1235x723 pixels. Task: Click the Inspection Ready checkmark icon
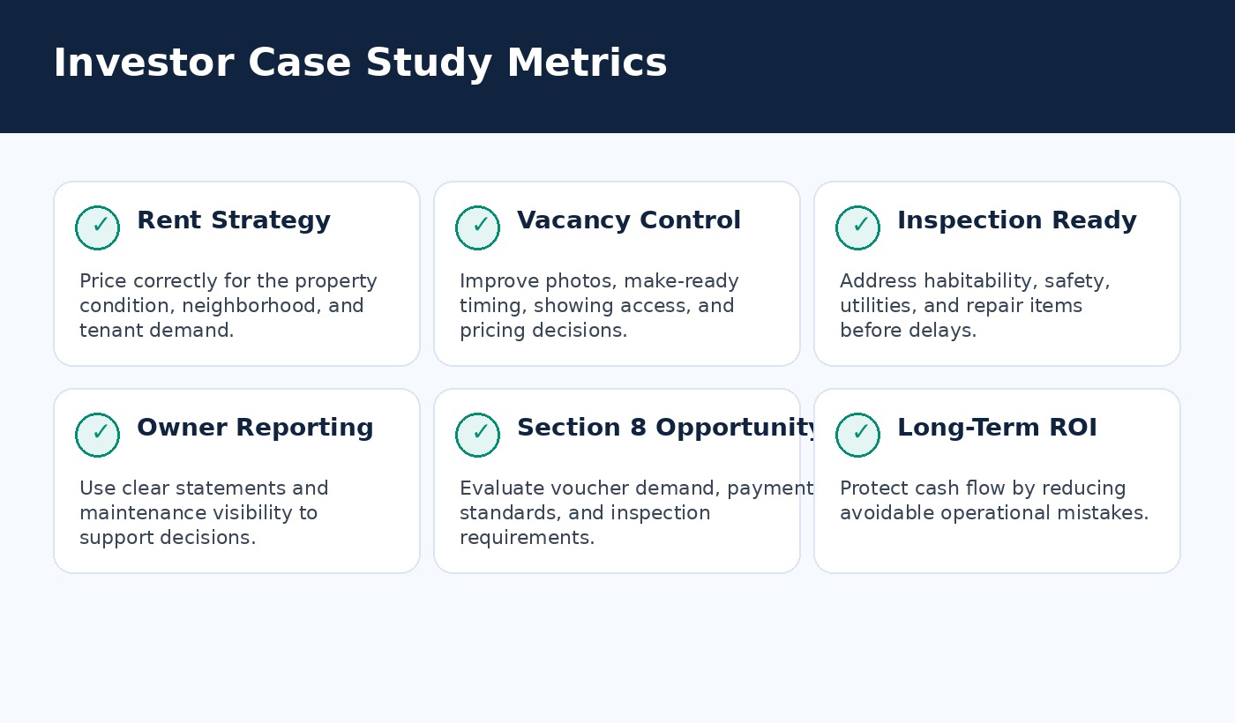pos(857,227)
